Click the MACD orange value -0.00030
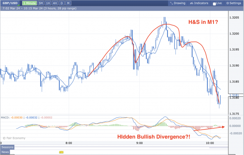Screen dimensions: 244x155 (16, 117)
